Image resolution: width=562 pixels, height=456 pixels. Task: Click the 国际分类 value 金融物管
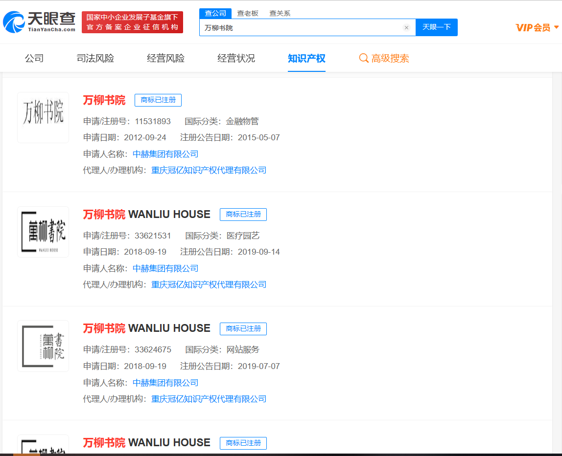[242, 121]
